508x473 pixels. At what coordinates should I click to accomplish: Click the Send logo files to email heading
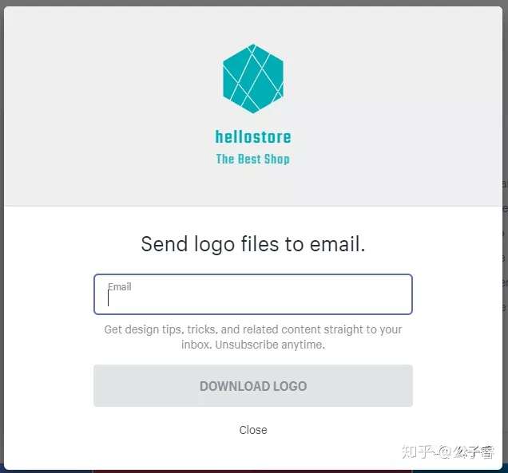point(253,243)
